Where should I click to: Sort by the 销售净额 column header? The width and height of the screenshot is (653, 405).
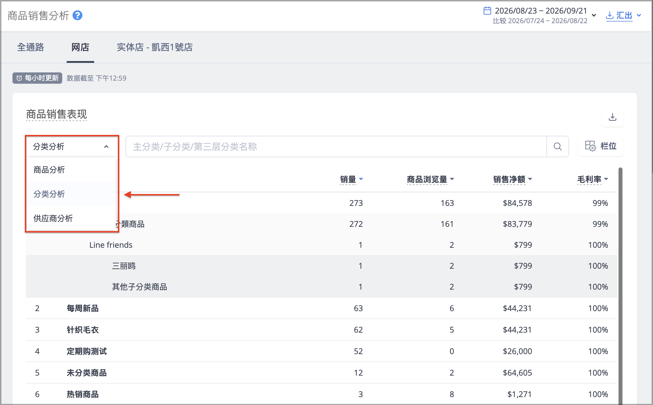pos(513,179)
